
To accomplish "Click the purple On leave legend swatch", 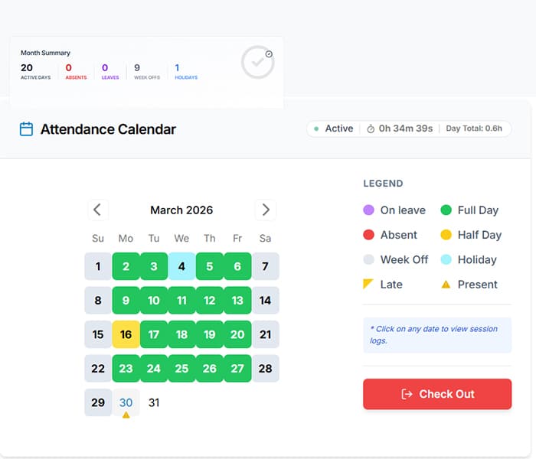I will (368, 210).
